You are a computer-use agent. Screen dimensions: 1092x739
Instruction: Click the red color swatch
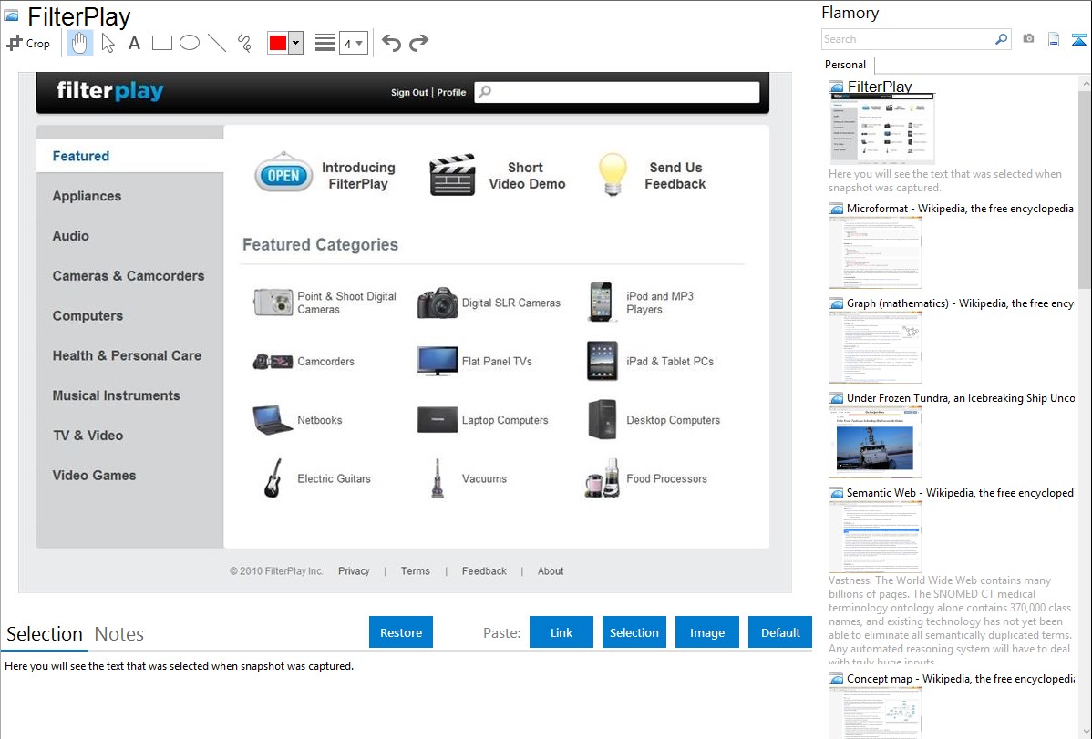278,43
